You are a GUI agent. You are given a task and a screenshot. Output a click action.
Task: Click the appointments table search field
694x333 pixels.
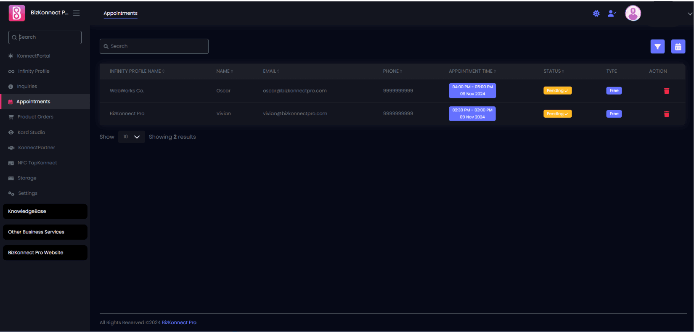(154, 46)
